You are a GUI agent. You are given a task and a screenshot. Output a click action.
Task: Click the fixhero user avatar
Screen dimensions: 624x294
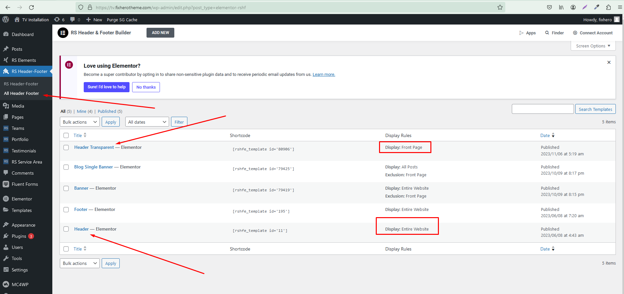click(x=617, y=20)
